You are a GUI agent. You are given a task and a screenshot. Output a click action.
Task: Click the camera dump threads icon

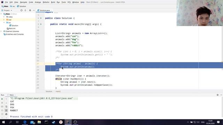pos(2,107)
